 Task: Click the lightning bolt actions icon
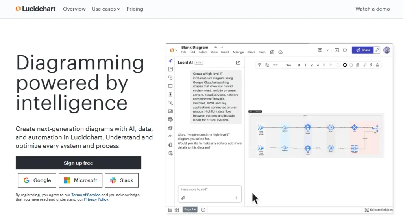371,65
